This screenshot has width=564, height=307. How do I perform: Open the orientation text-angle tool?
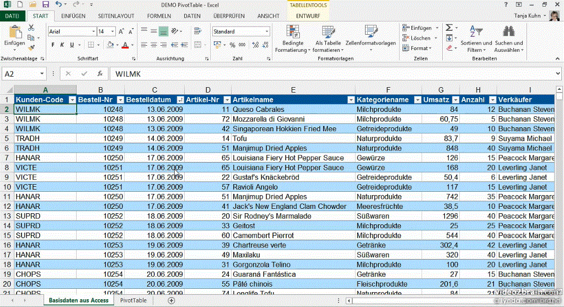click(175, 31)
